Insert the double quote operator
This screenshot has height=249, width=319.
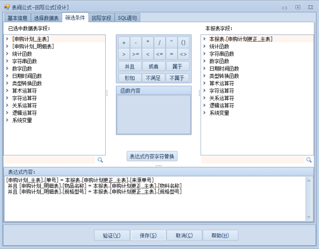tap(171, 43)
